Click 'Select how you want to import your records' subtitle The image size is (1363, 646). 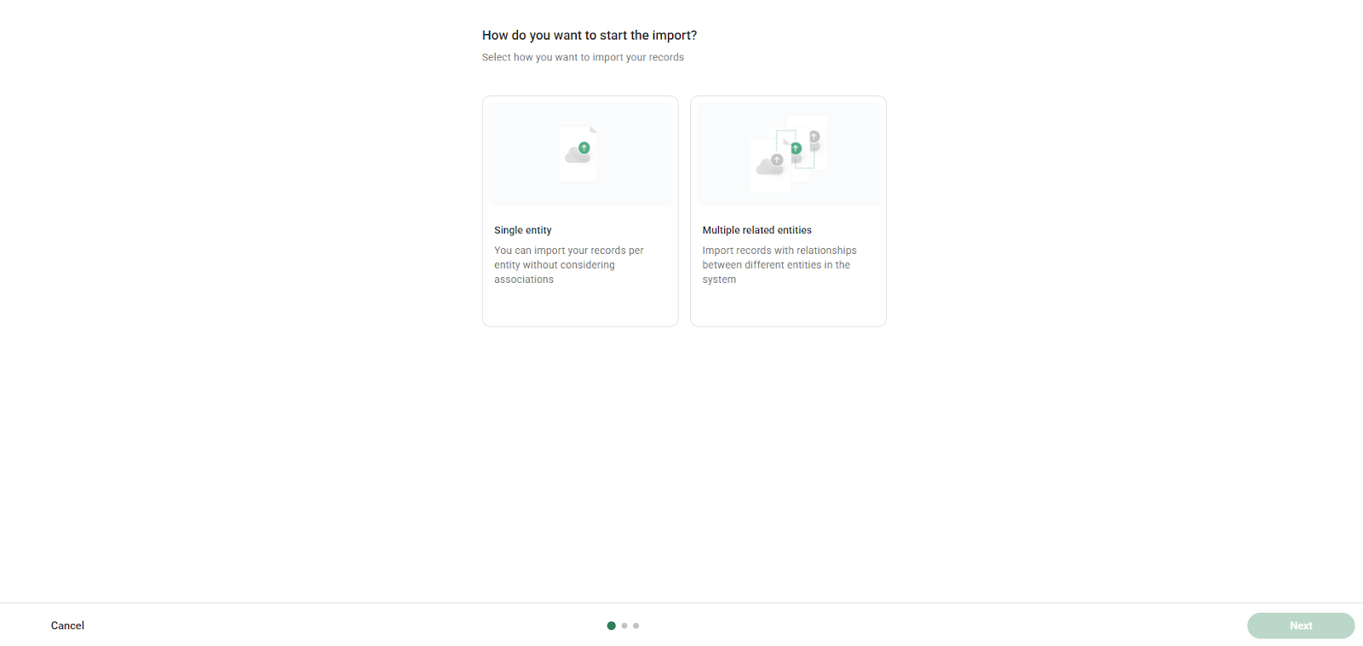(583, 57)
